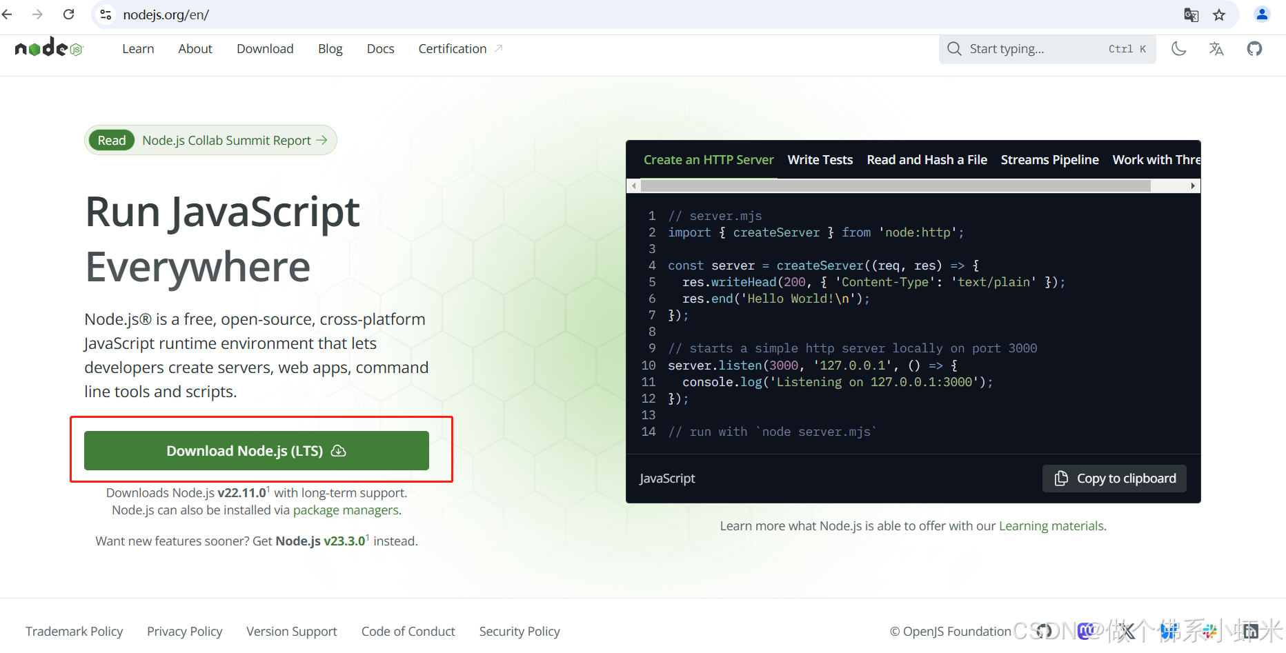Select the Streams Pipeline tab

[1049, 160]
